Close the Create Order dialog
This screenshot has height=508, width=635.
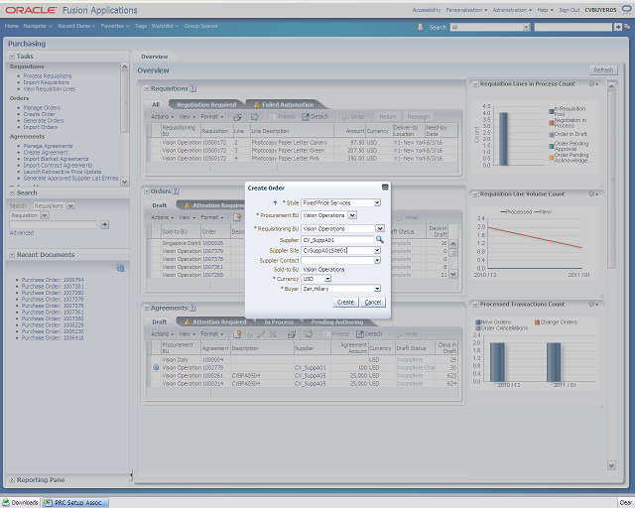click(385, 188)
